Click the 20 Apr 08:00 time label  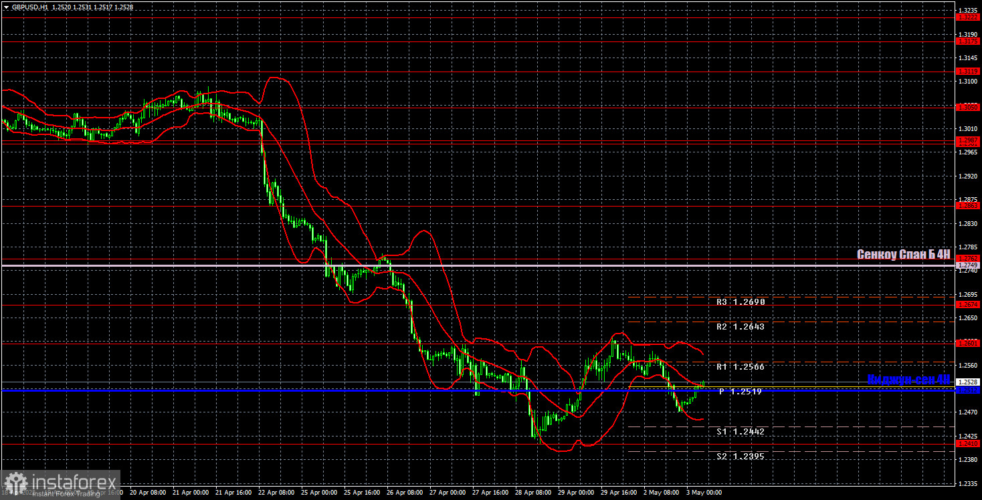(149, 493)
